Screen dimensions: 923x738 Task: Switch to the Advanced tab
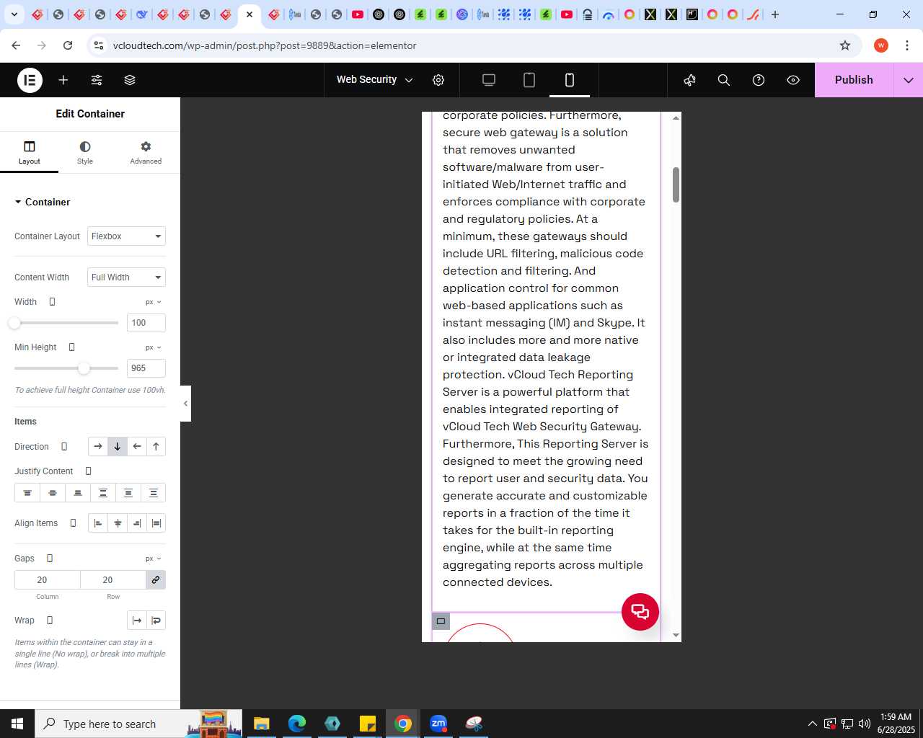tap(146, 153)
